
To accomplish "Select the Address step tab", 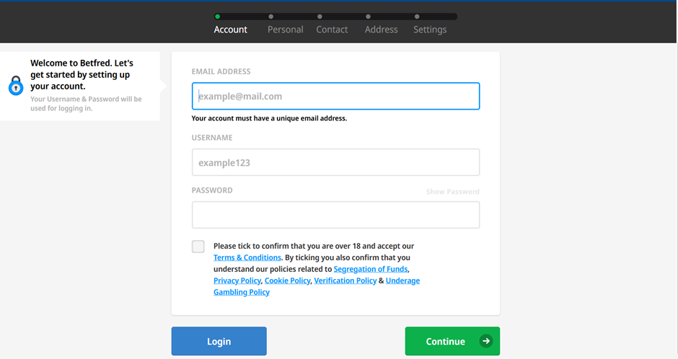I will (381, 30).
